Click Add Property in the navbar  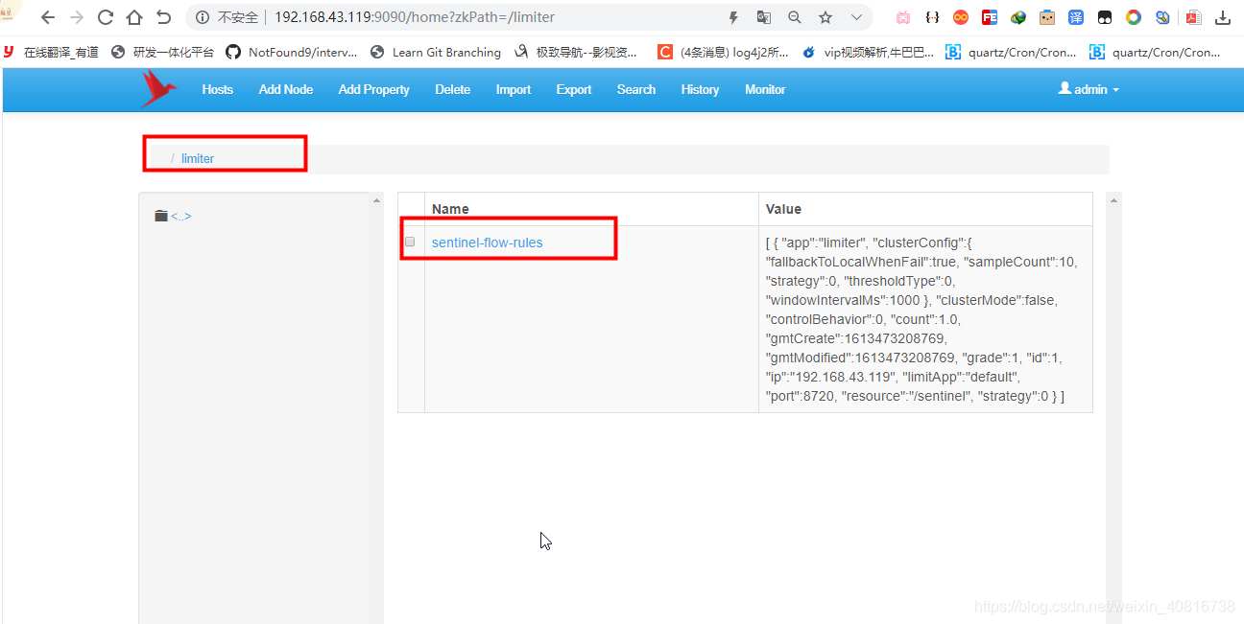coord(374,89)
